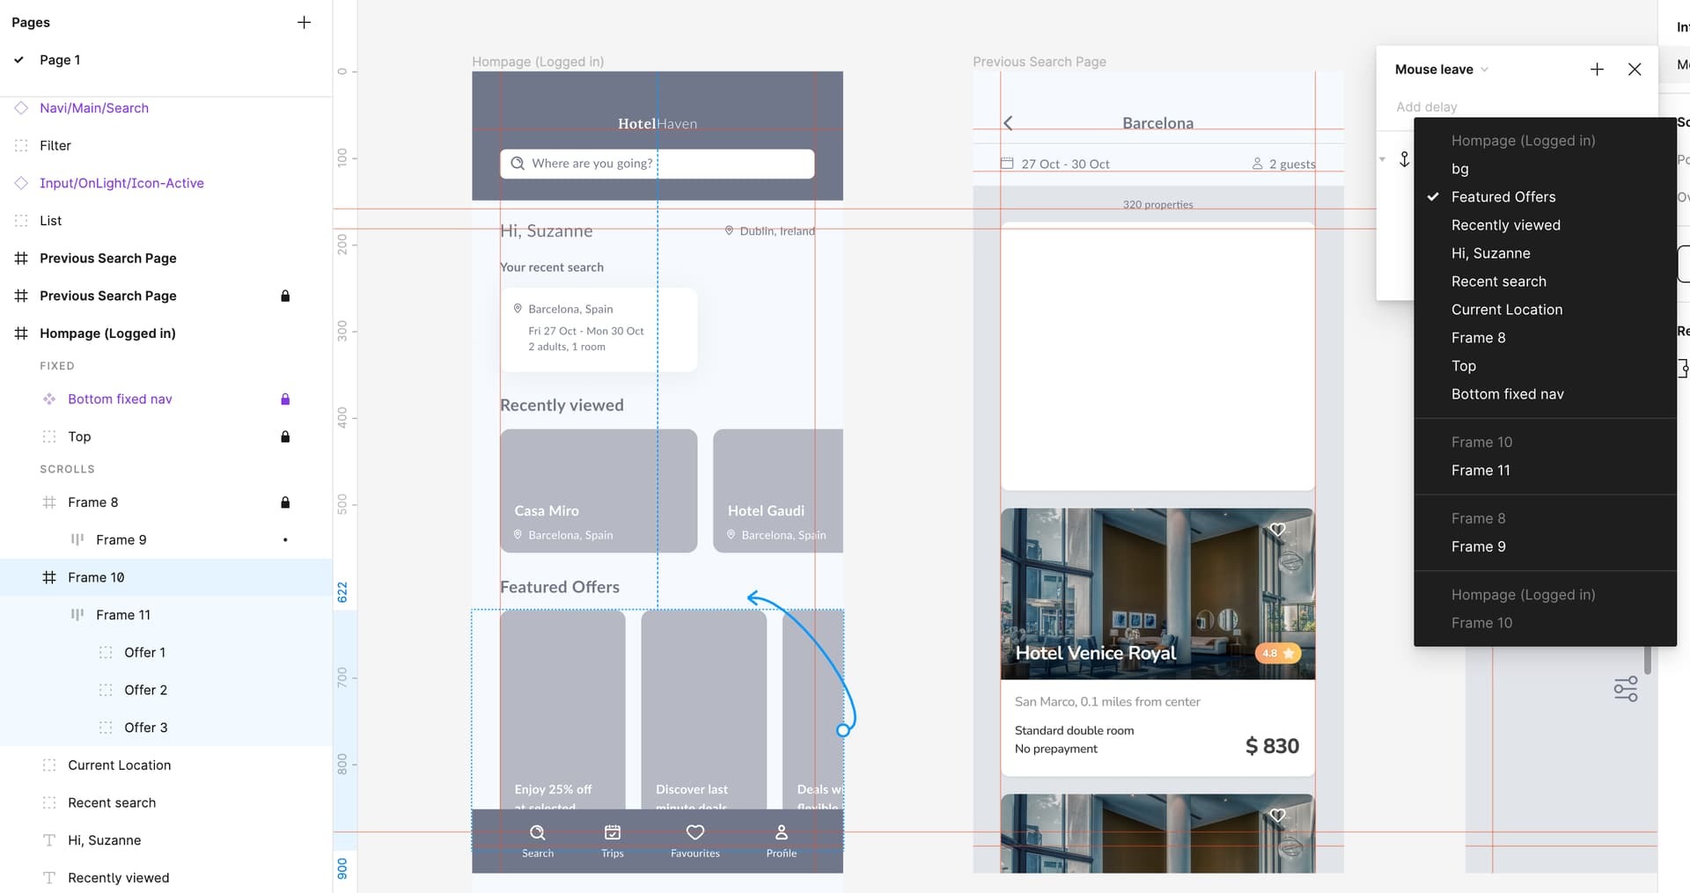Click the Dublin, Ireland location pin
The height and width of the screenshot is (893, 1690).
[x=729, y=231]
